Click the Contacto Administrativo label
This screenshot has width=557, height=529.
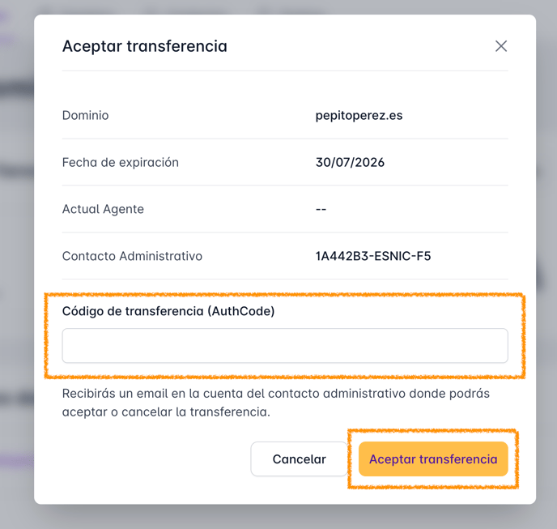pos(132,256)
